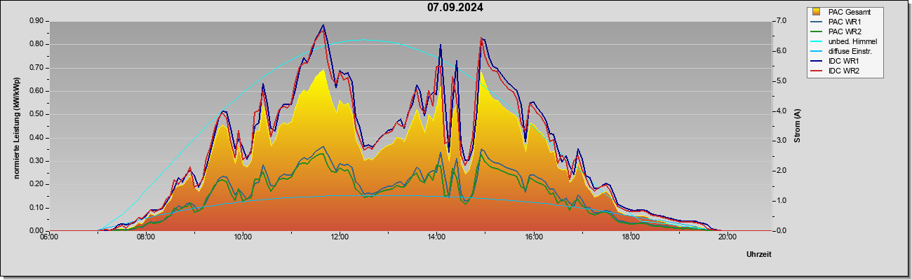
Task: Click the 20:00 time axis label
Action: [x=727, y=237]
